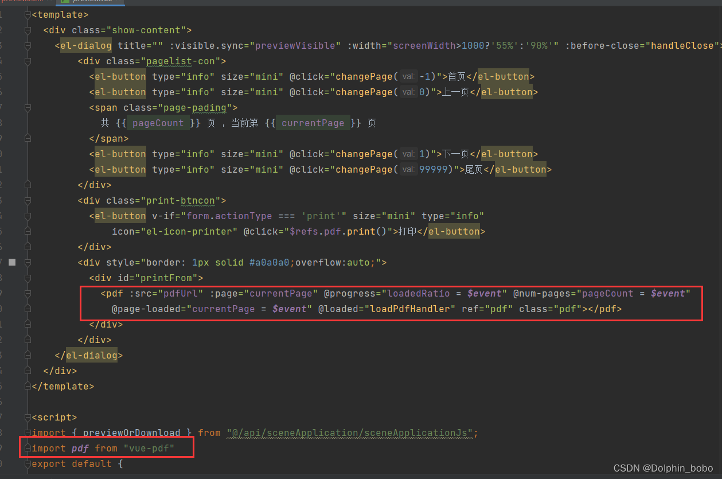The height and width of the screenshot is (479, 722).
Task: Click the "overflow:auto;" style text
Action: coord(335,262)
